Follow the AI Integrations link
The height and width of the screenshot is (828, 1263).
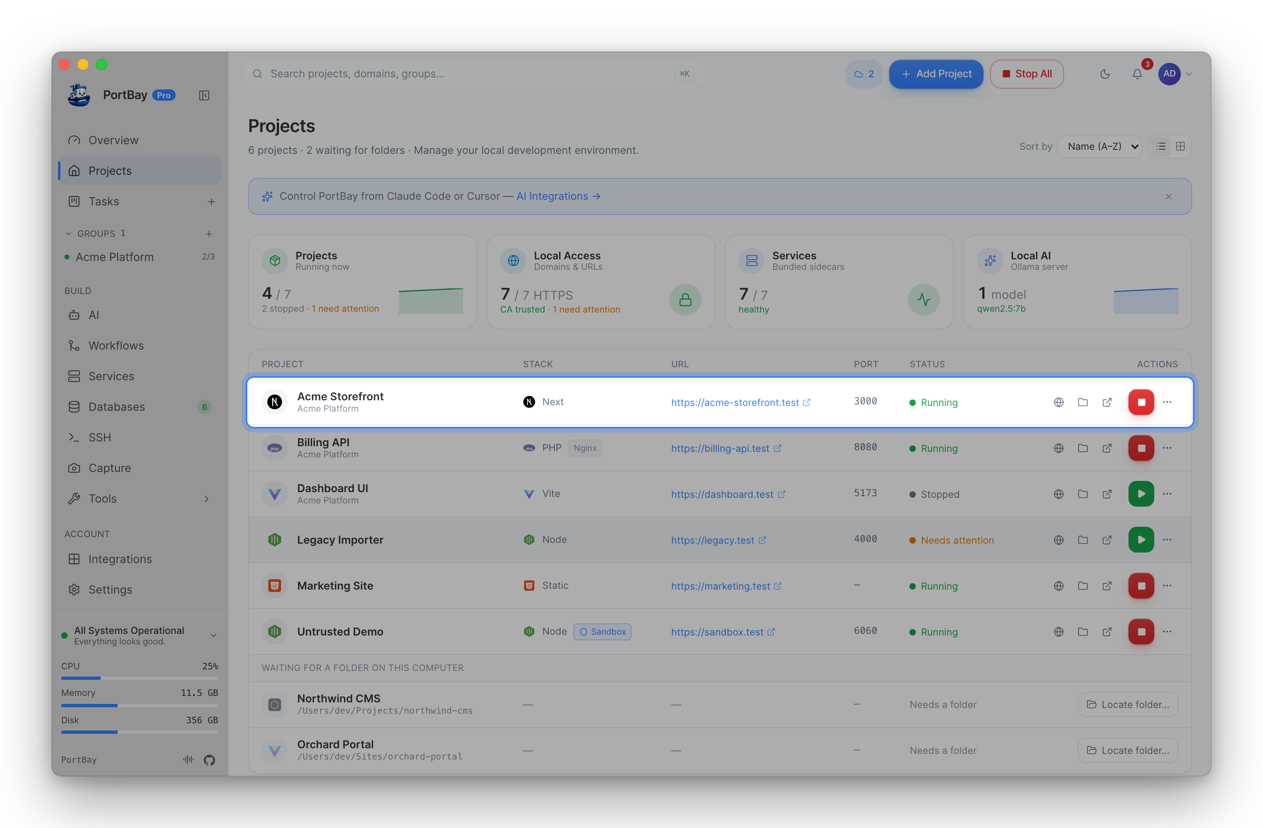(558, 197)
